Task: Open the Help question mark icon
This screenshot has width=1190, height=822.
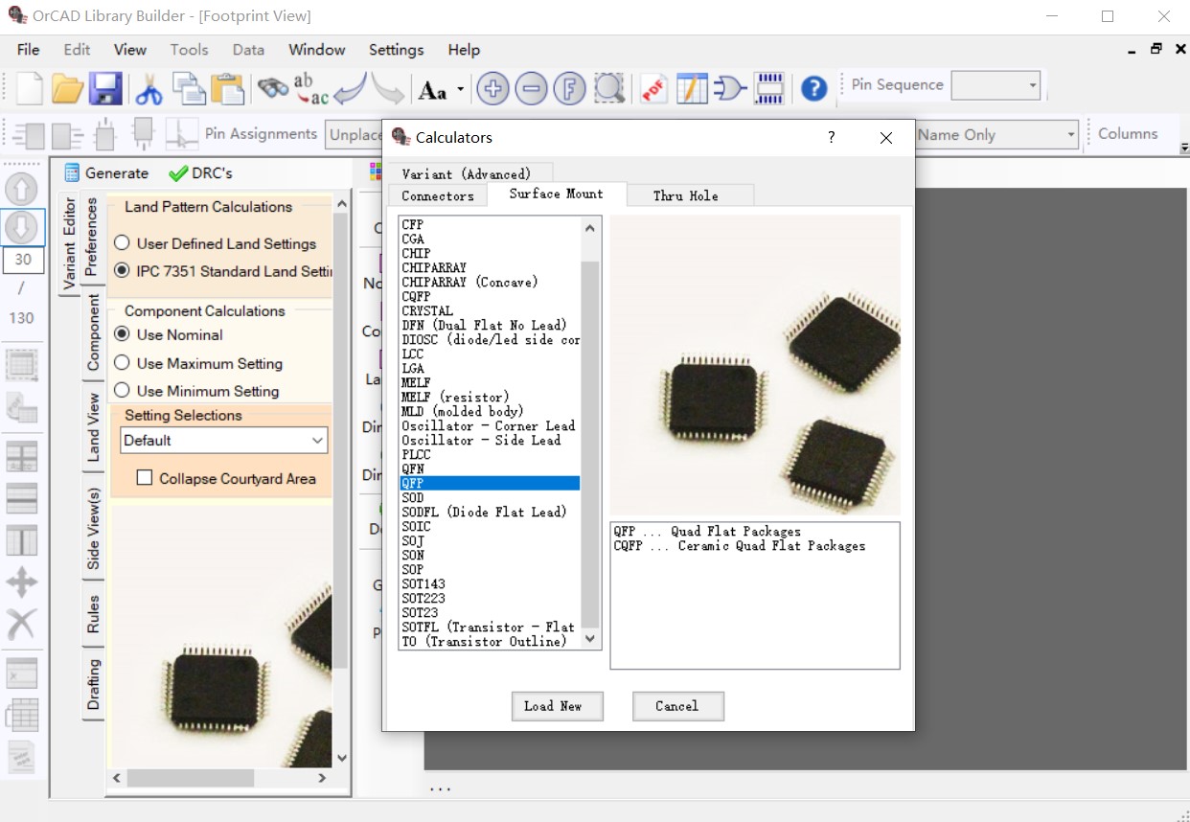Action: 812,88
